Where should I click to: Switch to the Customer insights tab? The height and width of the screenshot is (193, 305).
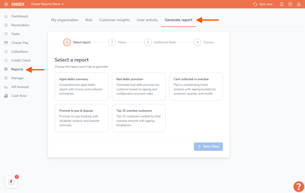[114, 20]
